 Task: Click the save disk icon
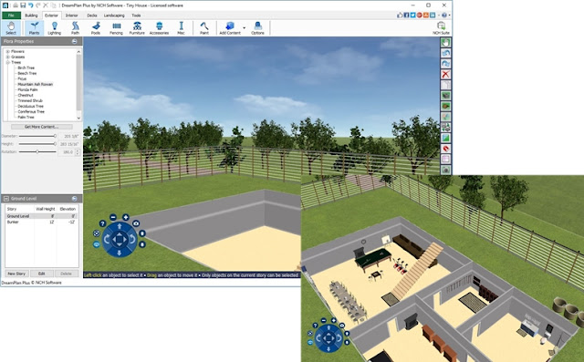pos(23,5)
